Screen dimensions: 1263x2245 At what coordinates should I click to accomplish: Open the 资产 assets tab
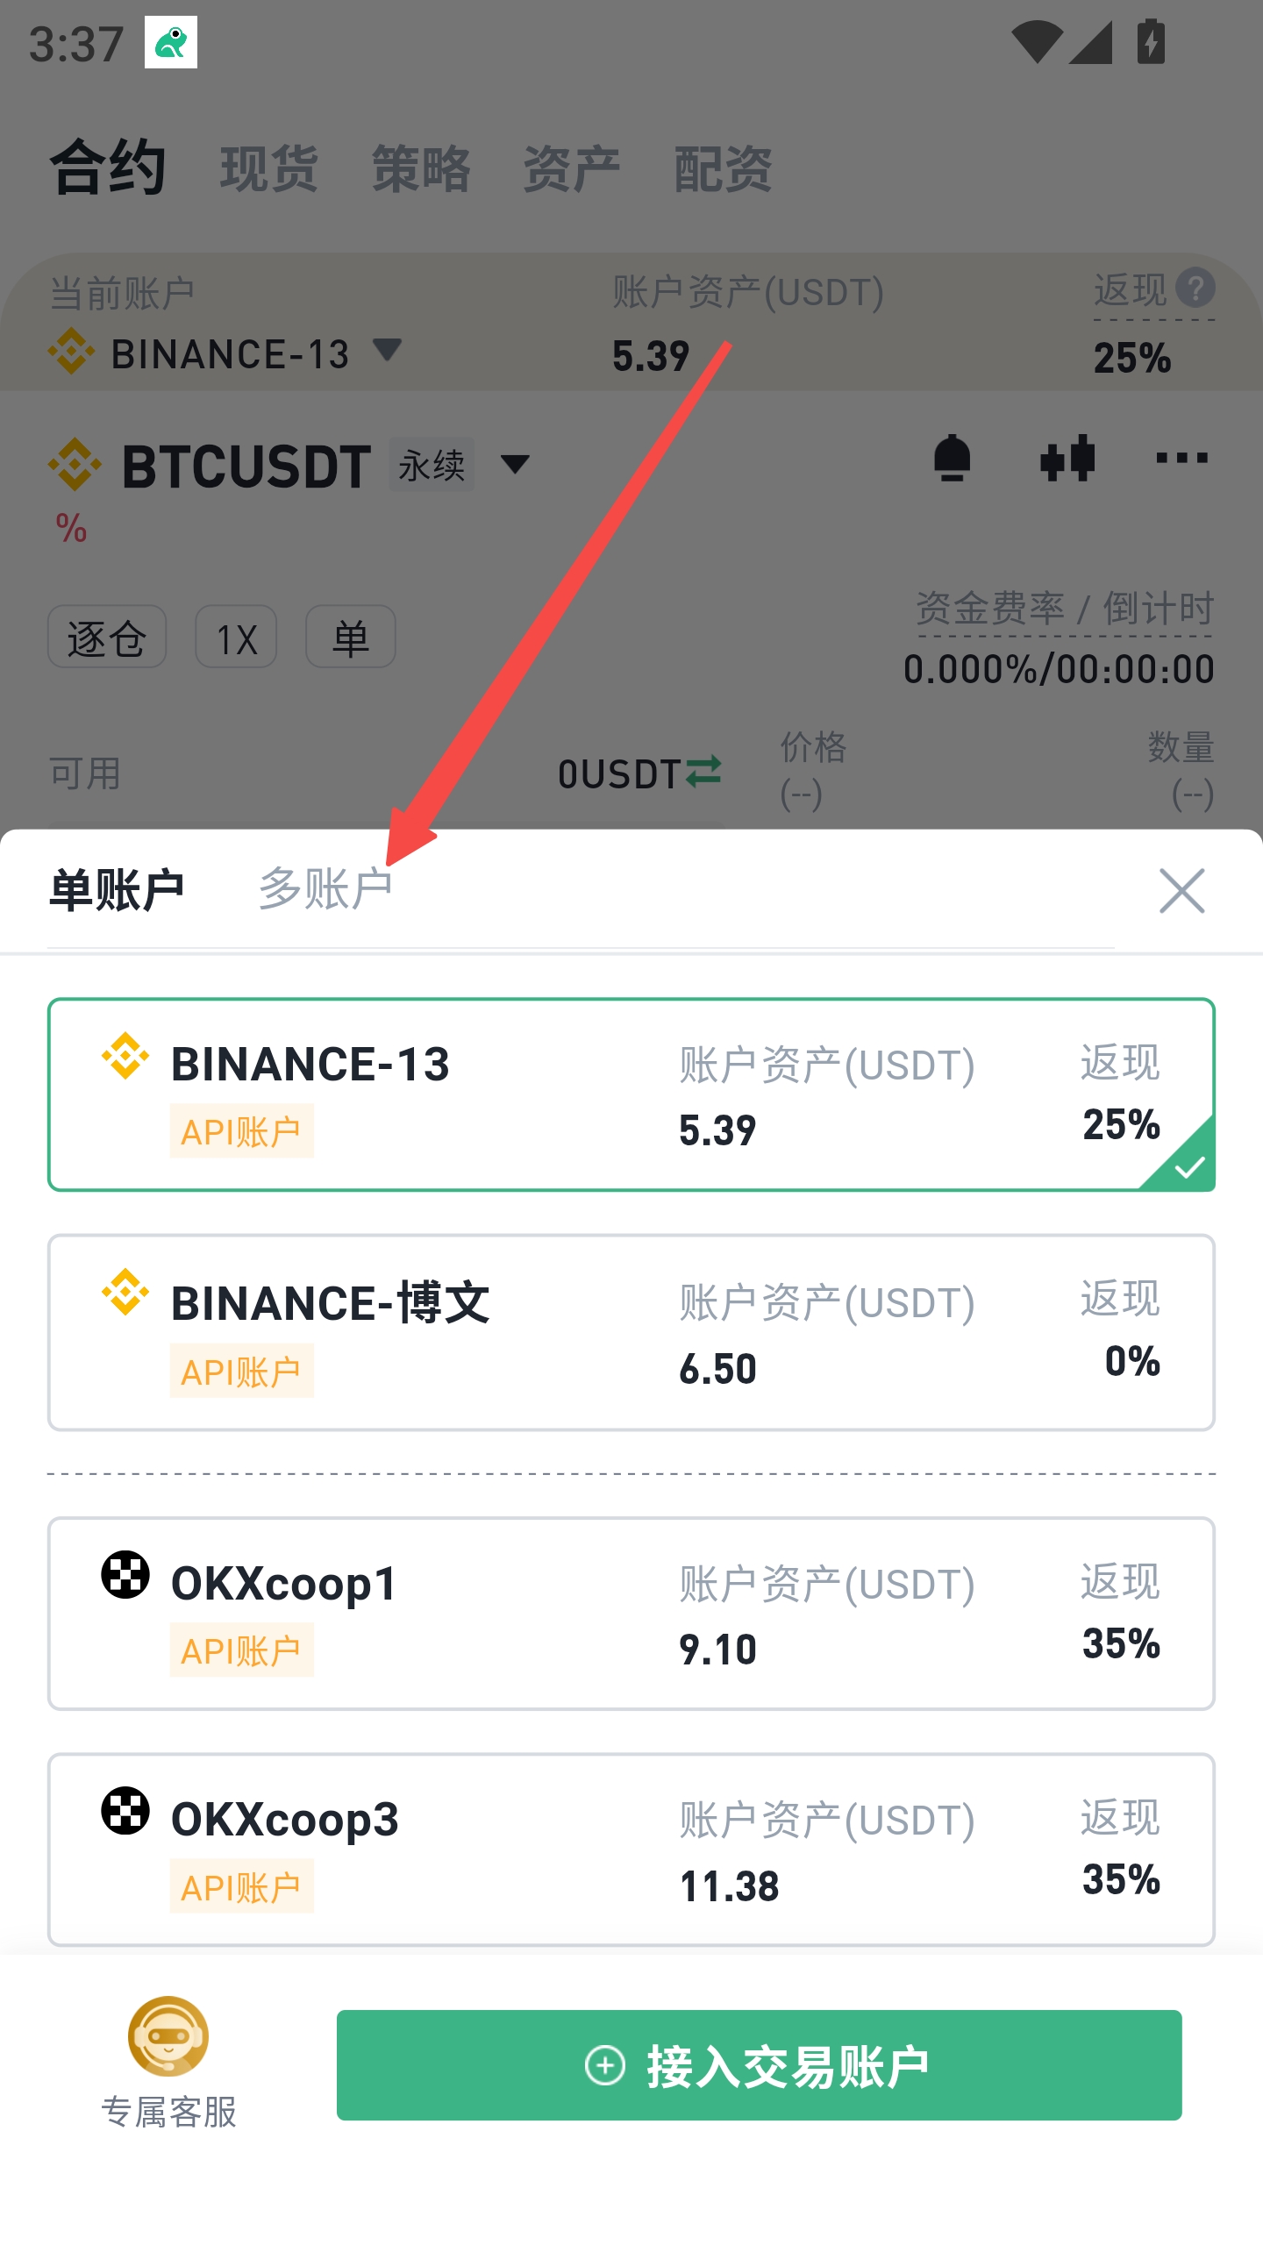point(571,168)
